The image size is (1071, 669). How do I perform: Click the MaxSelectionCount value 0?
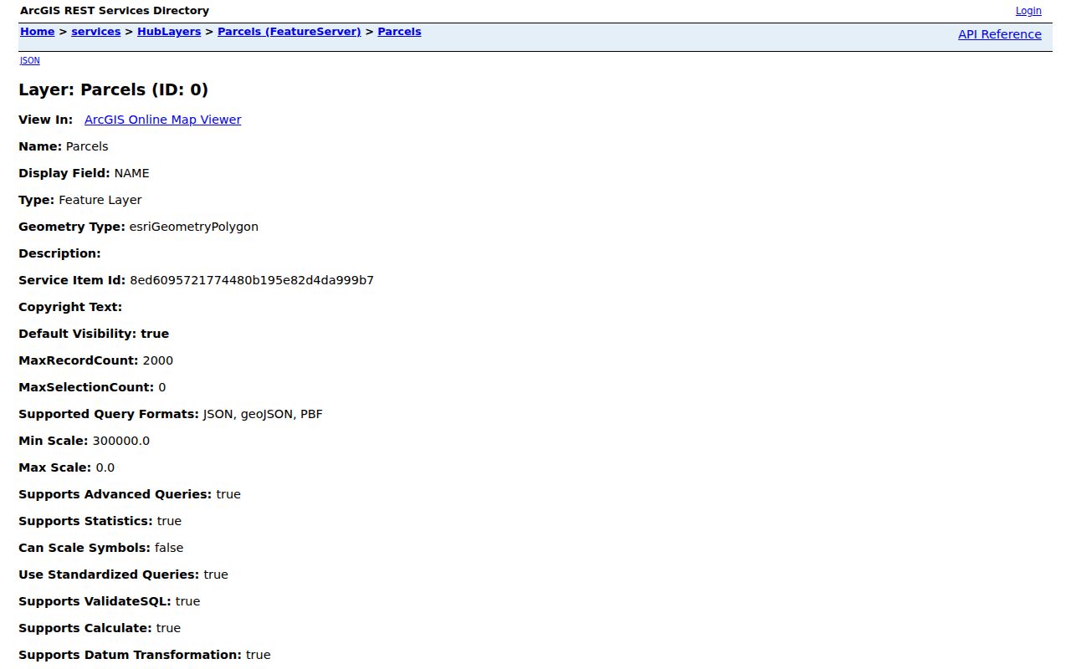click(x=162, y=387)
